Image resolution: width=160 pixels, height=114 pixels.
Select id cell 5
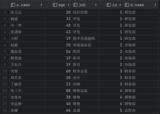(121, 110)
